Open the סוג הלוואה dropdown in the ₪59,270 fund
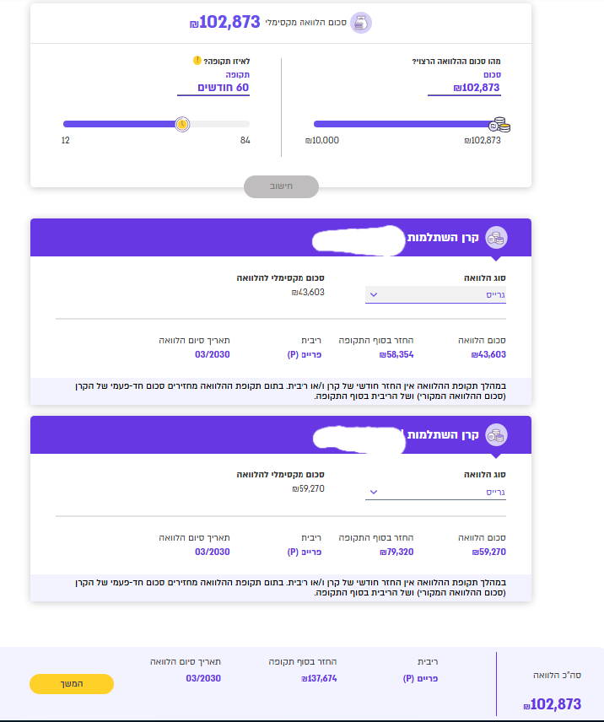Viewport: 604px width, 722px height. (435, 492)
